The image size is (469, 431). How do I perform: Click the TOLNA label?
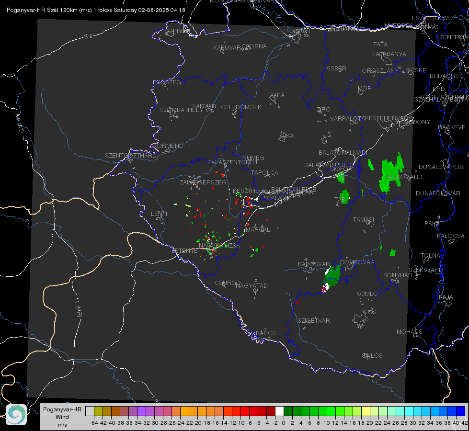coord(430,256)
